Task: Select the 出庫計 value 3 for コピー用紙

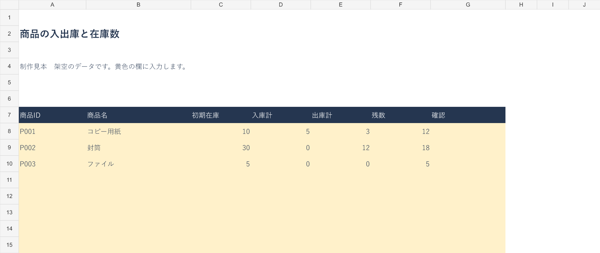Action: coord(341,131)
